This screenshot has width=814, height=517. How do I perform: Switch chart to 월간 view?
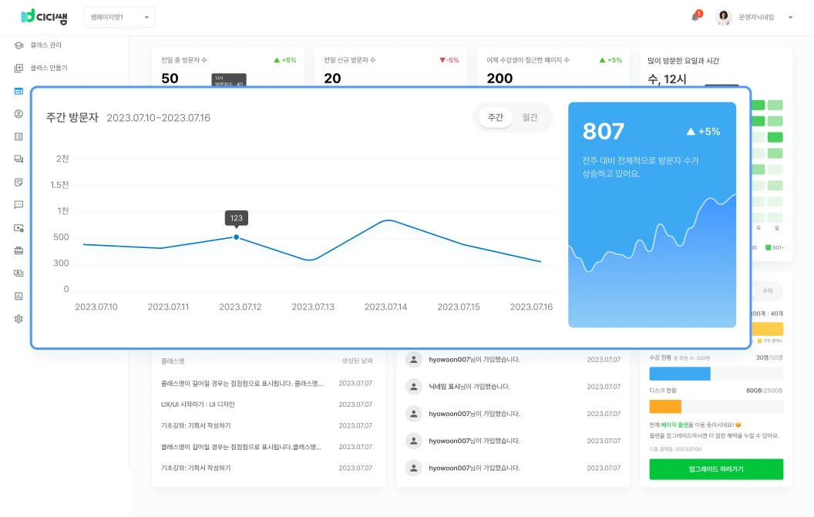click(x=530, y=118)
